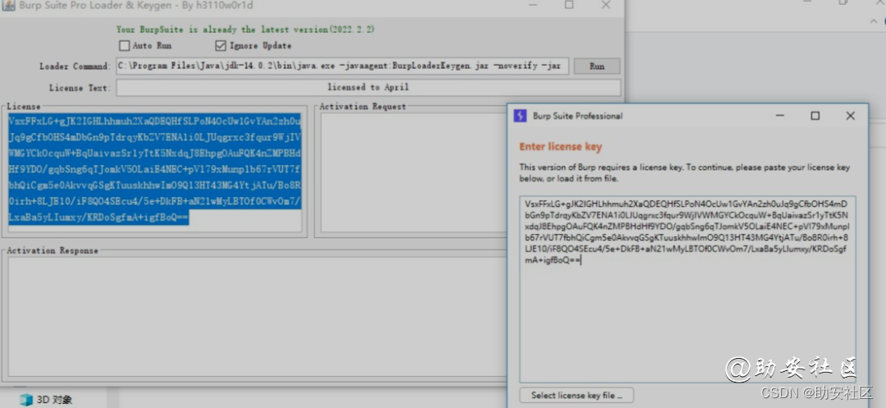This screenshot has width=886, height=408.
Task: Focus the Loader Command field
Action: (342, 66)
